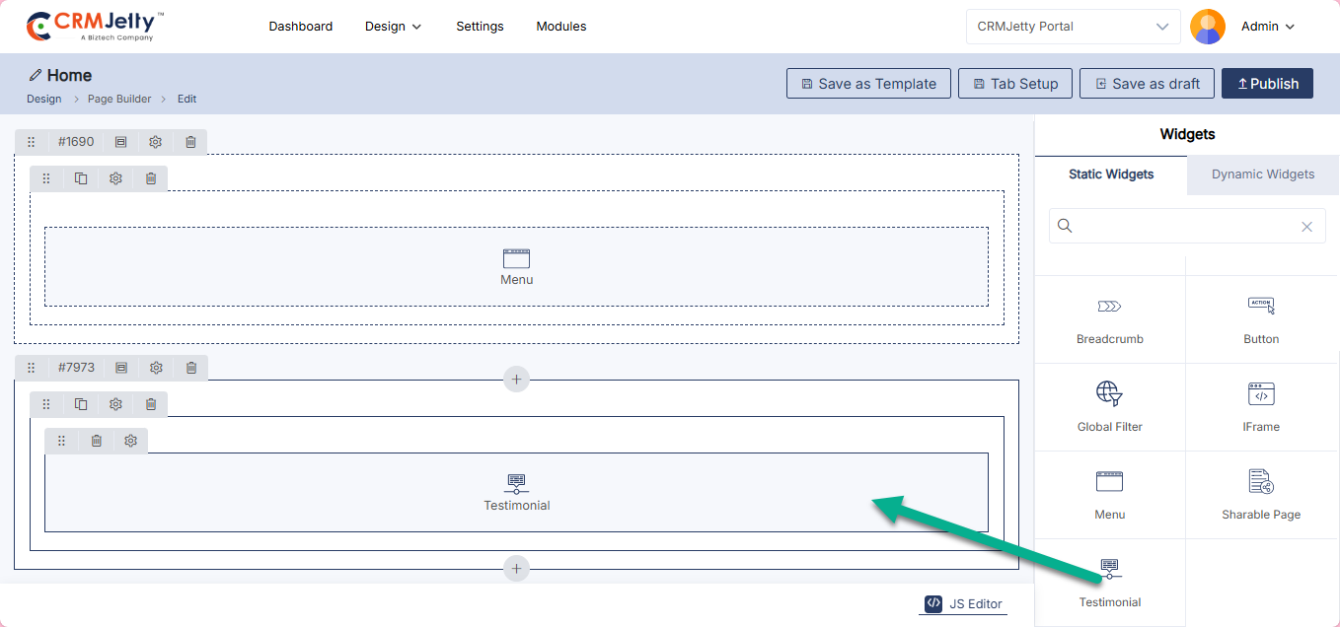
Task: Open settings gear for section #7973
Action: 156,368
